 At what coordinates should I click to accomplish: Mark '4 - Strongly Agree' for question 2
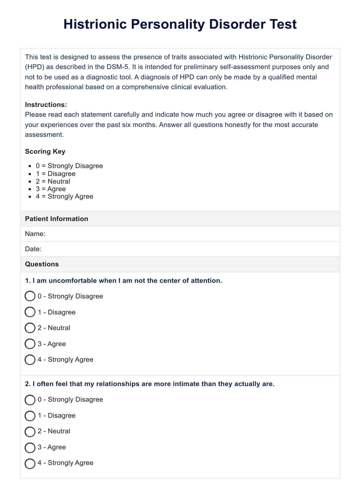(30, 463)
